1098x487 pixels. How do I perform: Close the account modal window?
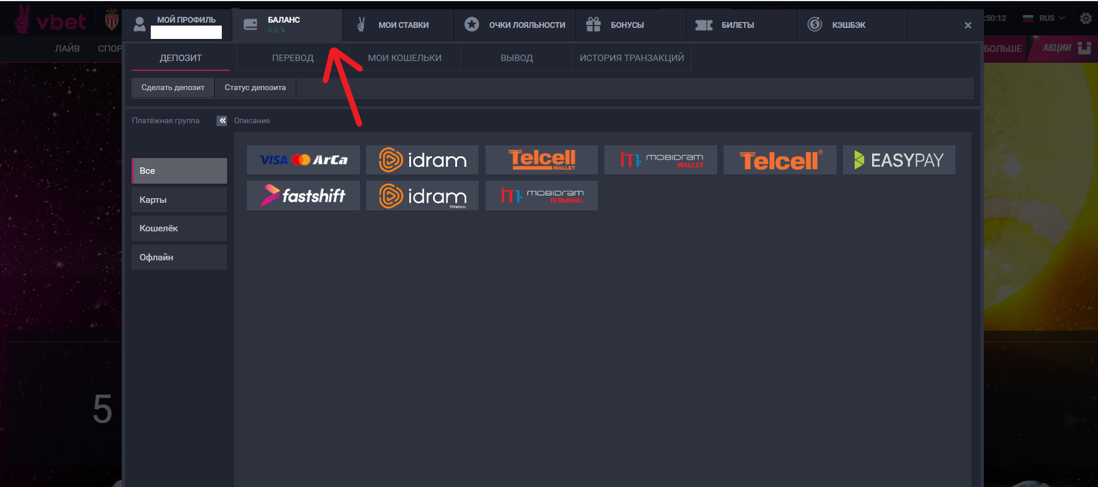coord(968,25)
